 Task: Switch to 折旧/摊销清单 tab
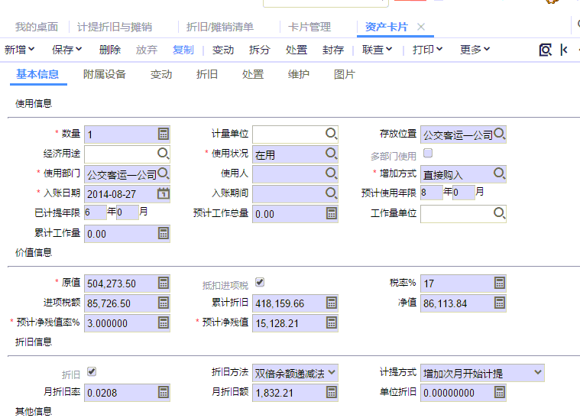click(x=220, y=27)
